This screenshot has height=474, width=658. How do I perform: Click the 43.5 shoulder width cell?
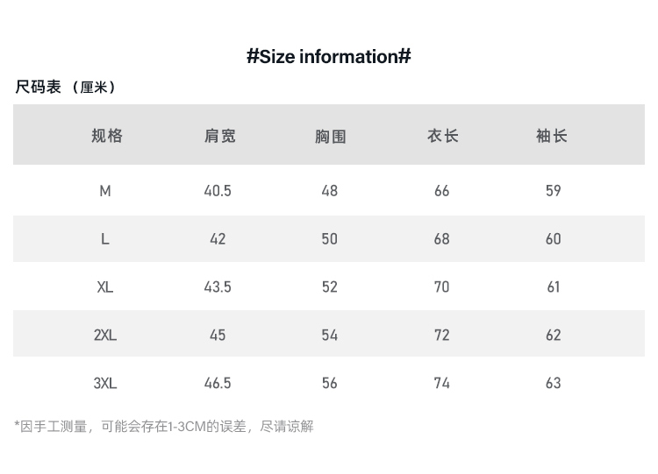tap(218, 287)
